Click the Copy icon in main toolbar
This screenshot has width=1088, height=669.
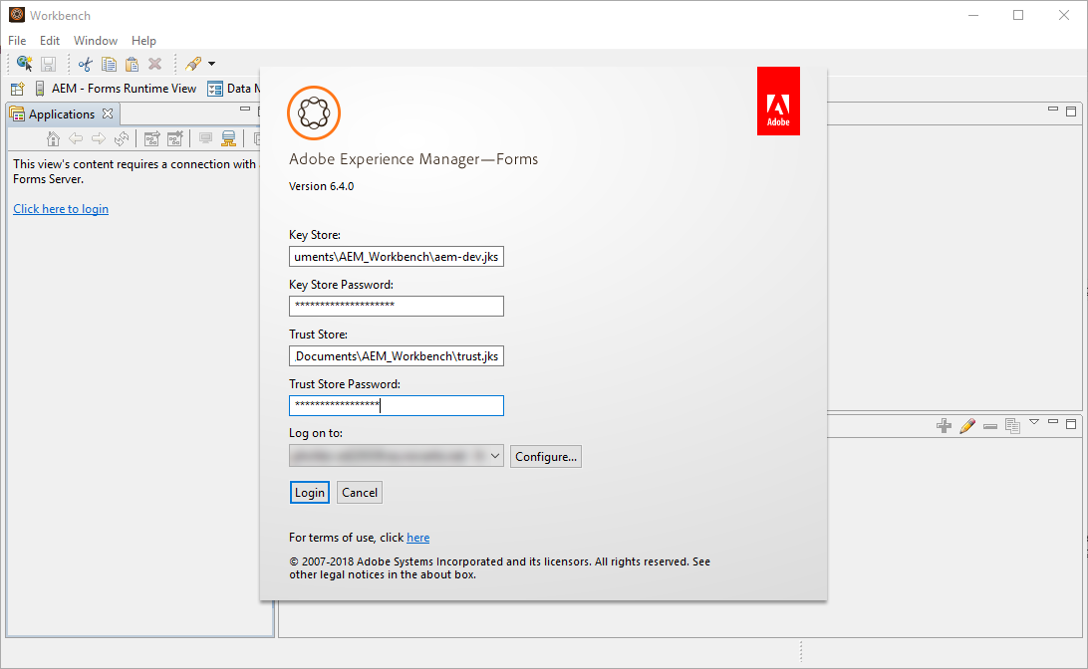(x=109, y=65)
